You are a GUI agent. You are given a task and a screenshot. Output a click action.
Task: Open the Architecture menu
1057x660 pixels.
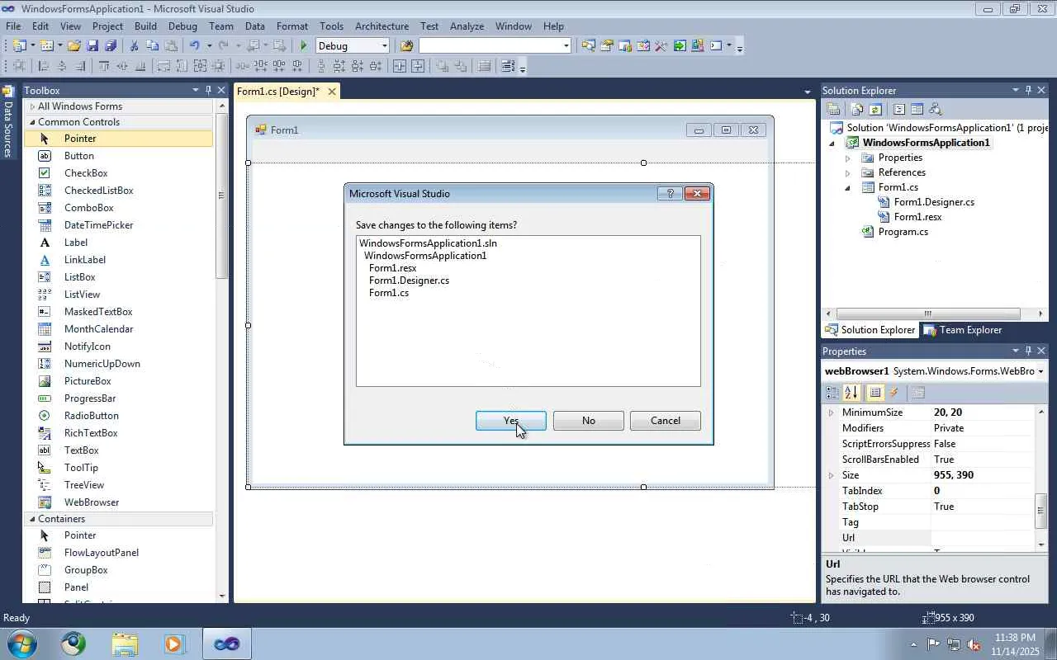(x=382, y=26)
